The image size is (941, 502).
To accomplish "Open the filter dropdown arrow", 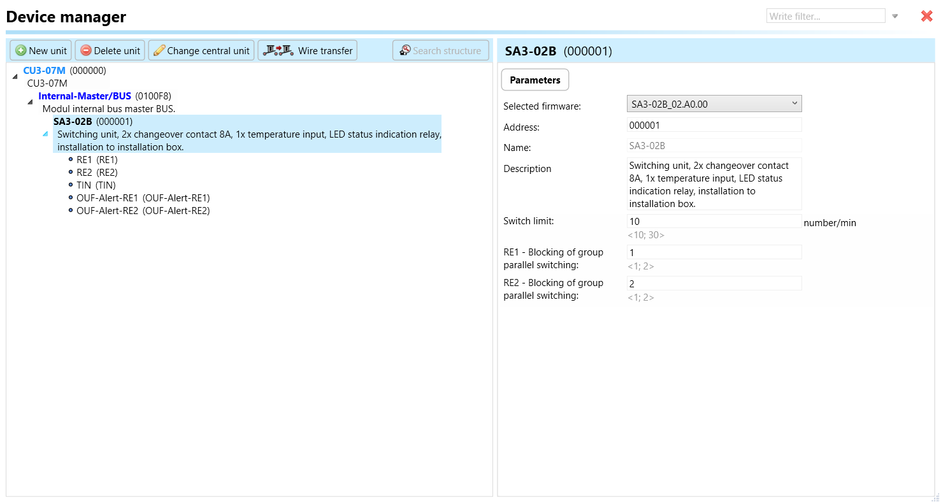I will [x=894, y=17].
